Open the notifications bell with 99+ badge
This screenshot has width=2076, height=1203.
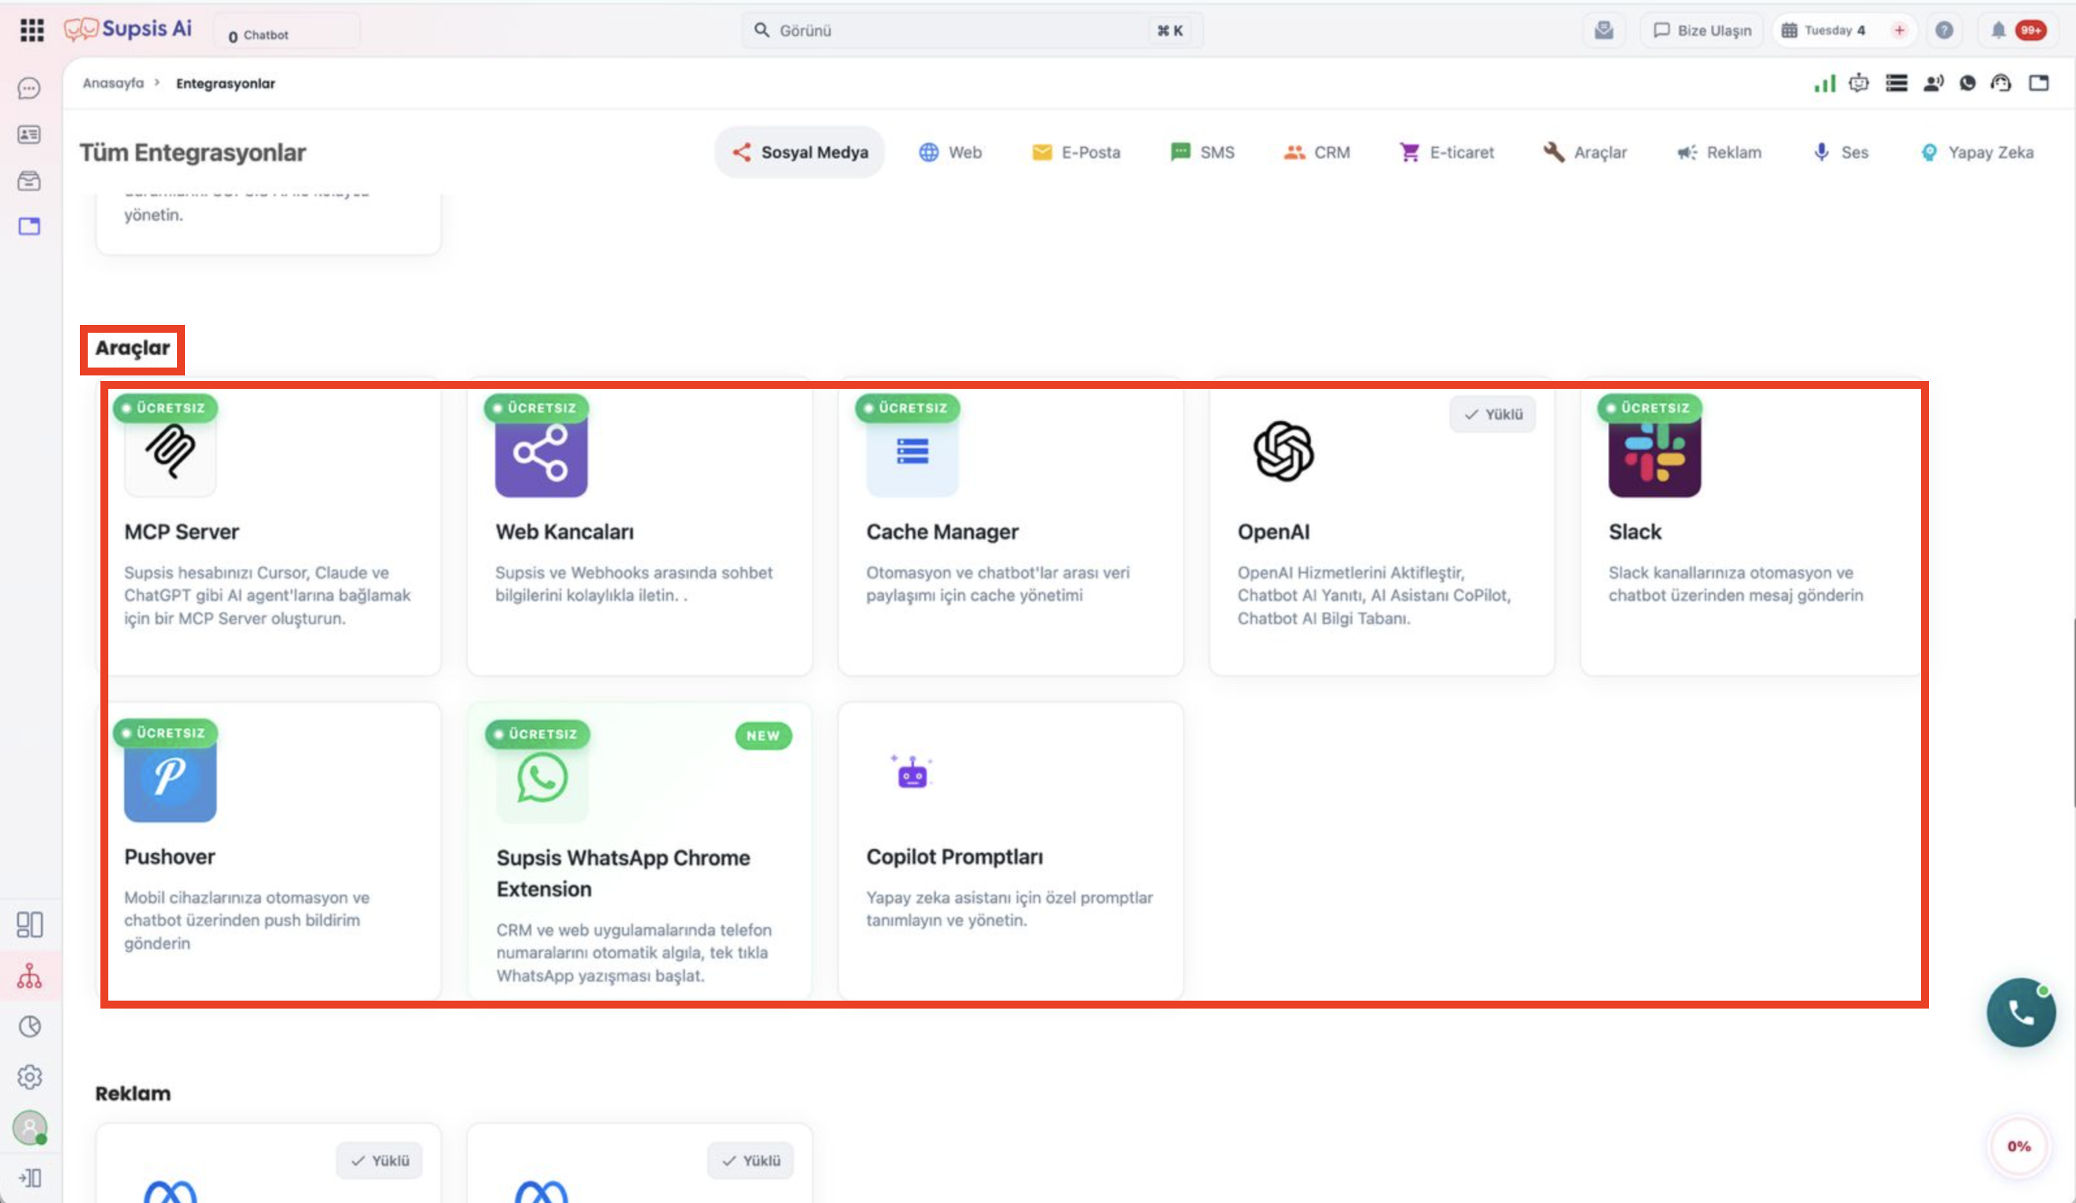pyautogui.click(x=2017, y=31)
